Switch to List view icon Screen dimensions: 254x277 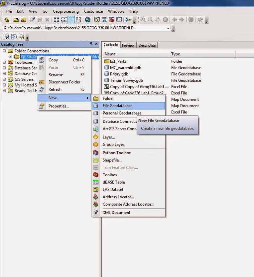64,20
